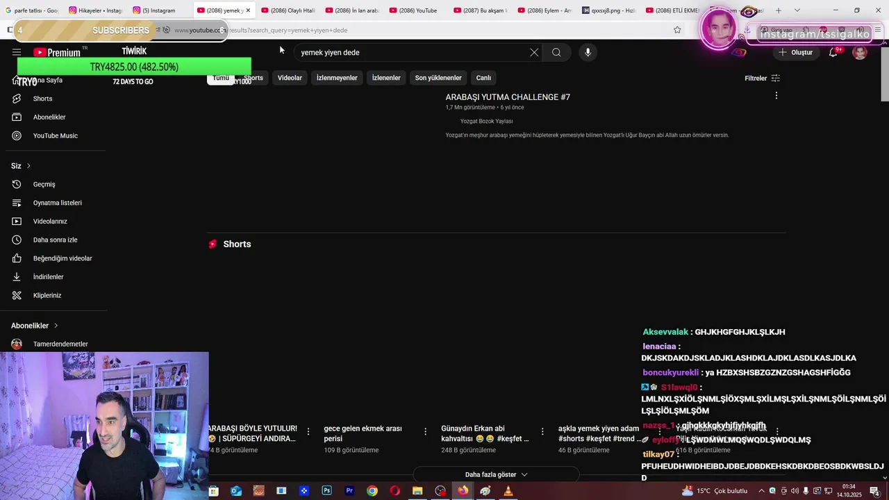Viewport: 889px width, 500px height.
Task: Select the Son yüklenenler filter chip
Action: click(x=438, y=78)
